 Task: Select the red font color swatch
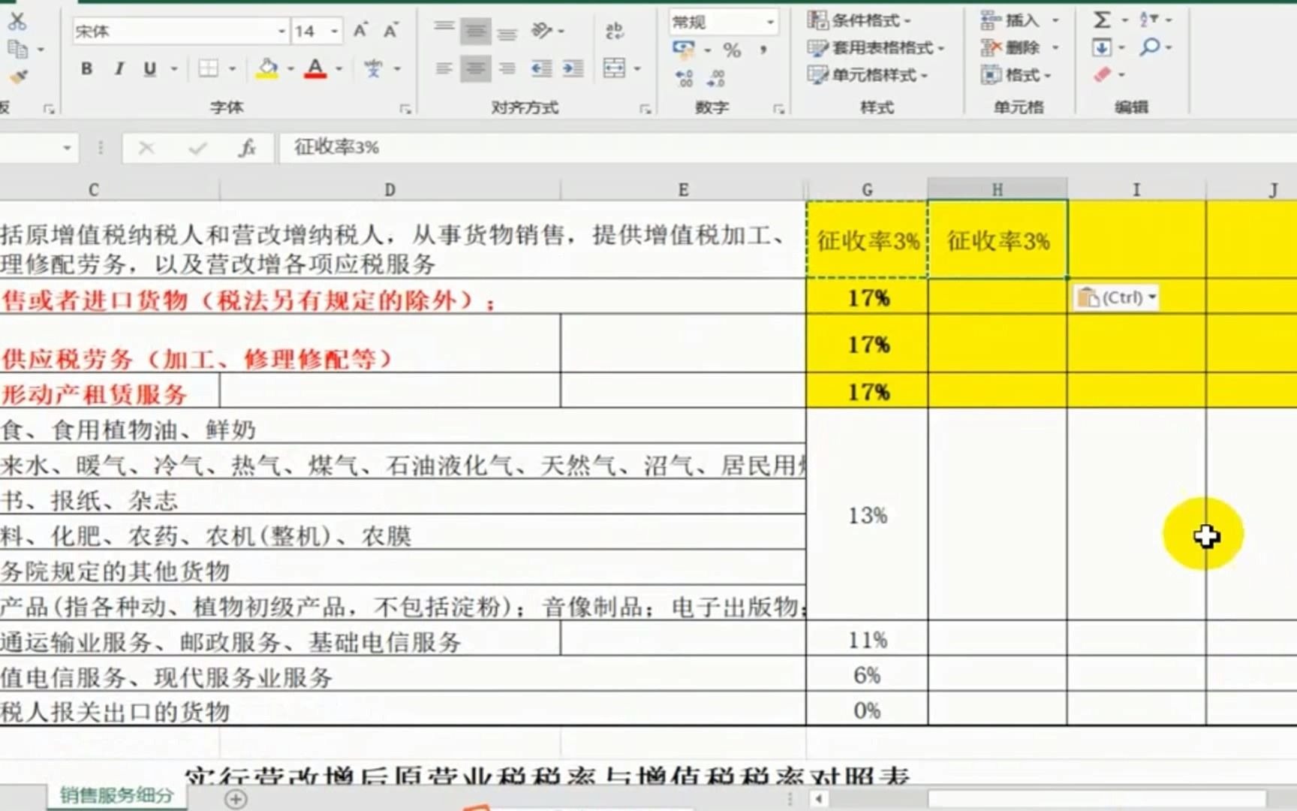(x=317, y=75)
